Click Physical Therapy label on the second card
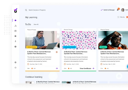The image size is (128, 90). 68,30
